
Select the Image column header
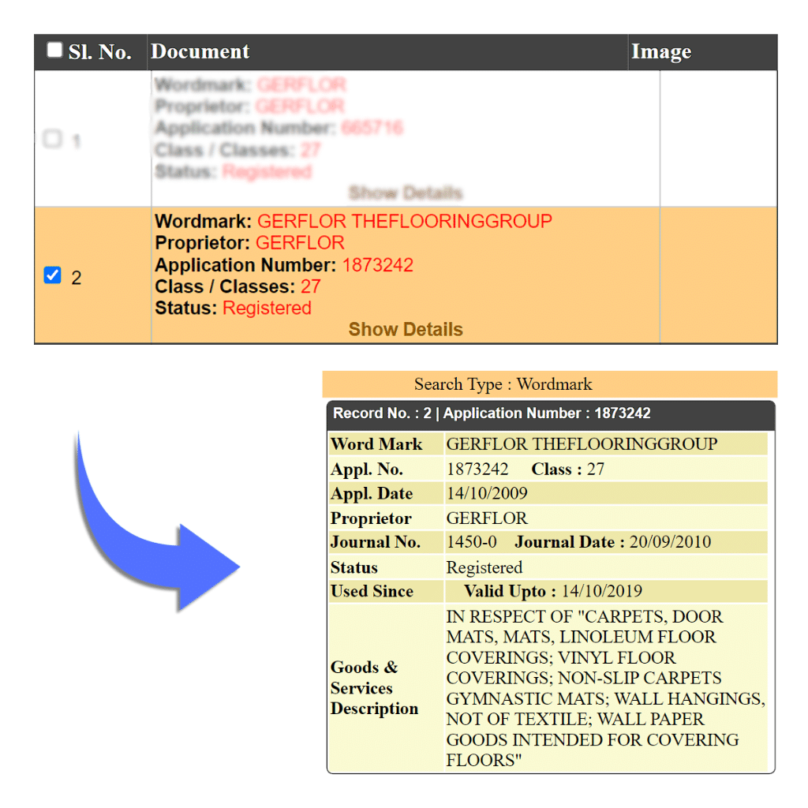click(x=661, y=52)
